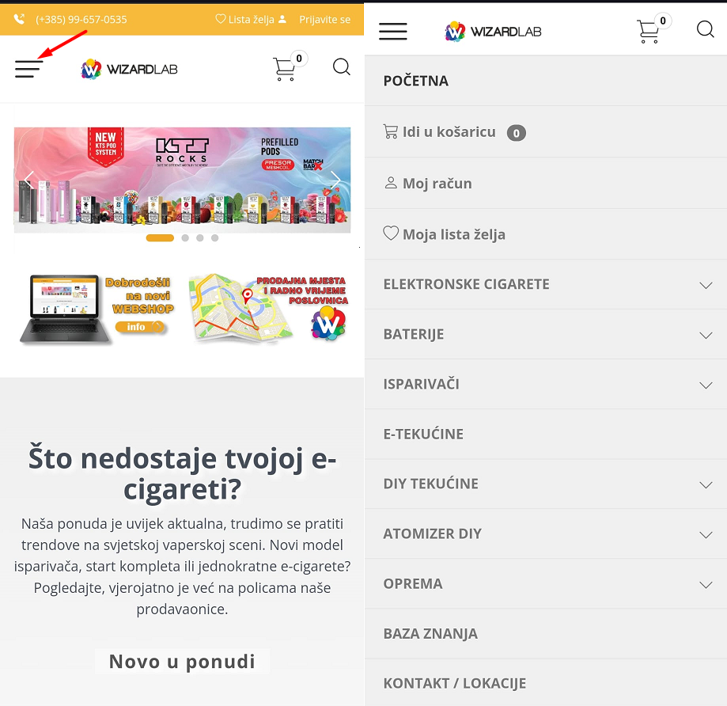727x706 pixels.
Task: Click the search magnifier in left header
Action: 342,66
